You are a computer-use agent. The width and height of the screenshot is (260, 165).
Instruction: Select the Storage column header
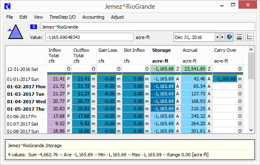click(165, 56)
